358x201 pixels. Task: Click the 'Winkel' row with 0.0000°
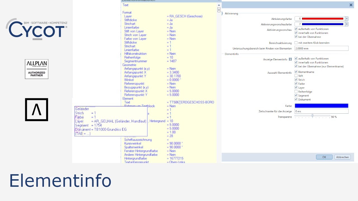coord(153,80)
